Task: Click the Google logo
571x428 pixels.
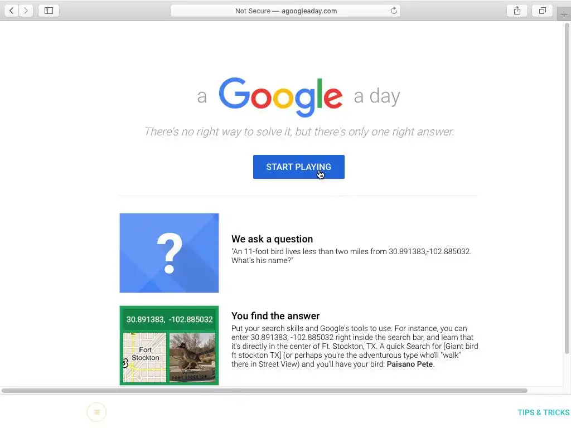Action: [x=280, y=96]
